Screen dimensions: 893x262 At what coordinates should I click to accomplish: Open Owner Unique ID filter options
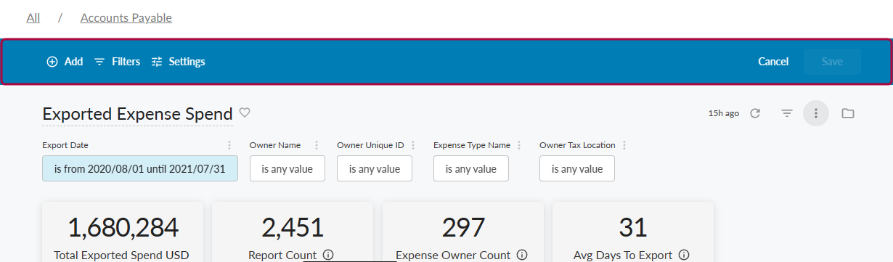point(412,145)
